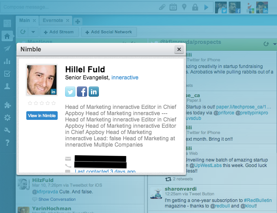Image resolution: width=277 pixels, height=213 pixels.
Task: Click the send arrow icon
Action: tap(206, 7)
